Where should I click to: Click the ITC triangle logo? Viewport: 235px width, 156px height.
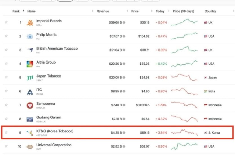[30, 92]
